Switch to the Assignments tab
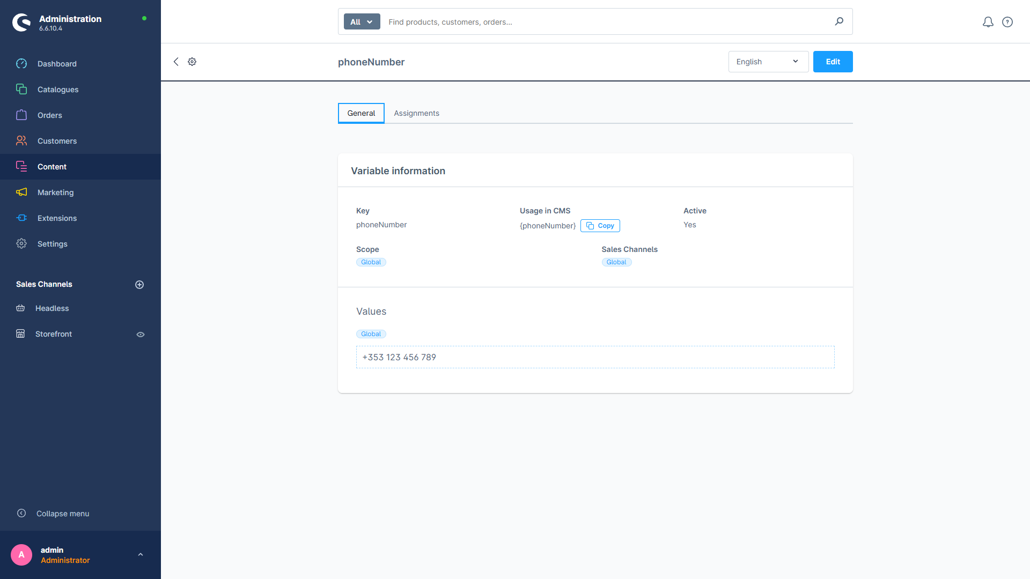This screenshot has height=579, width=1030. (416, 113)
